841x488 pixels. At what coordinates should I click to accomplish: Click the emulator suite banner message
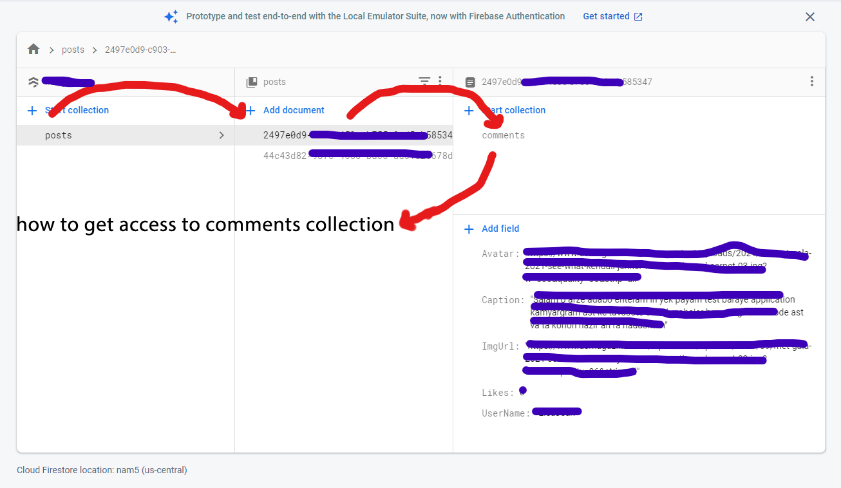point(375,16)
